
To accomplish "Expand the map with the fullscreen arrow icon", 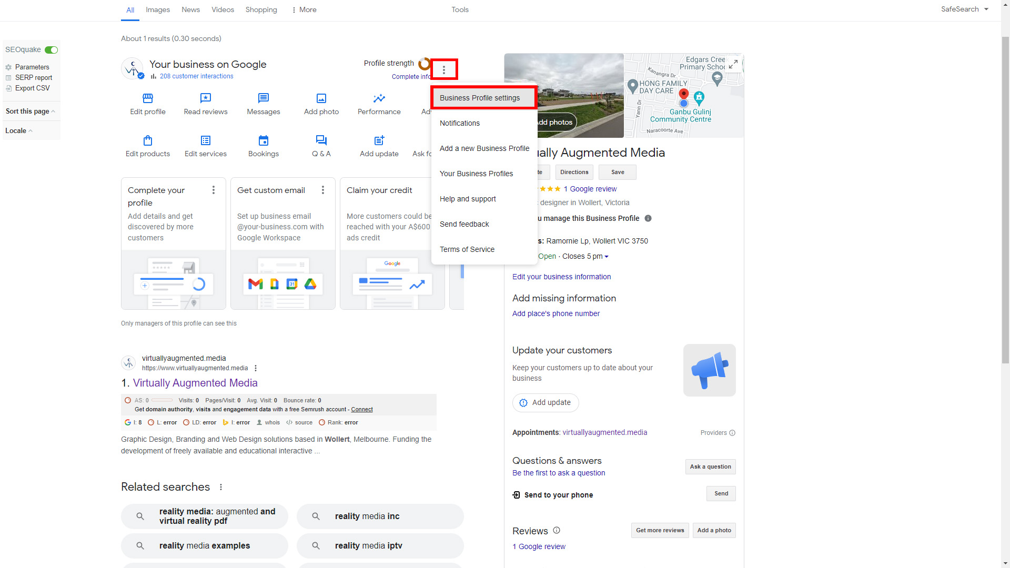I will (733, 64).
